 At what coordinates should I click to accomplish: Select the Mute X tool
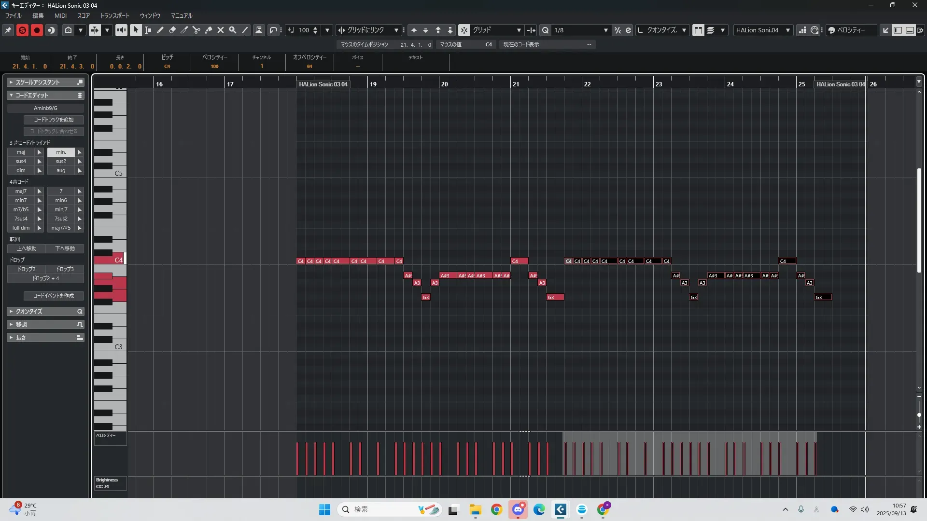click(x=221, y=30)
